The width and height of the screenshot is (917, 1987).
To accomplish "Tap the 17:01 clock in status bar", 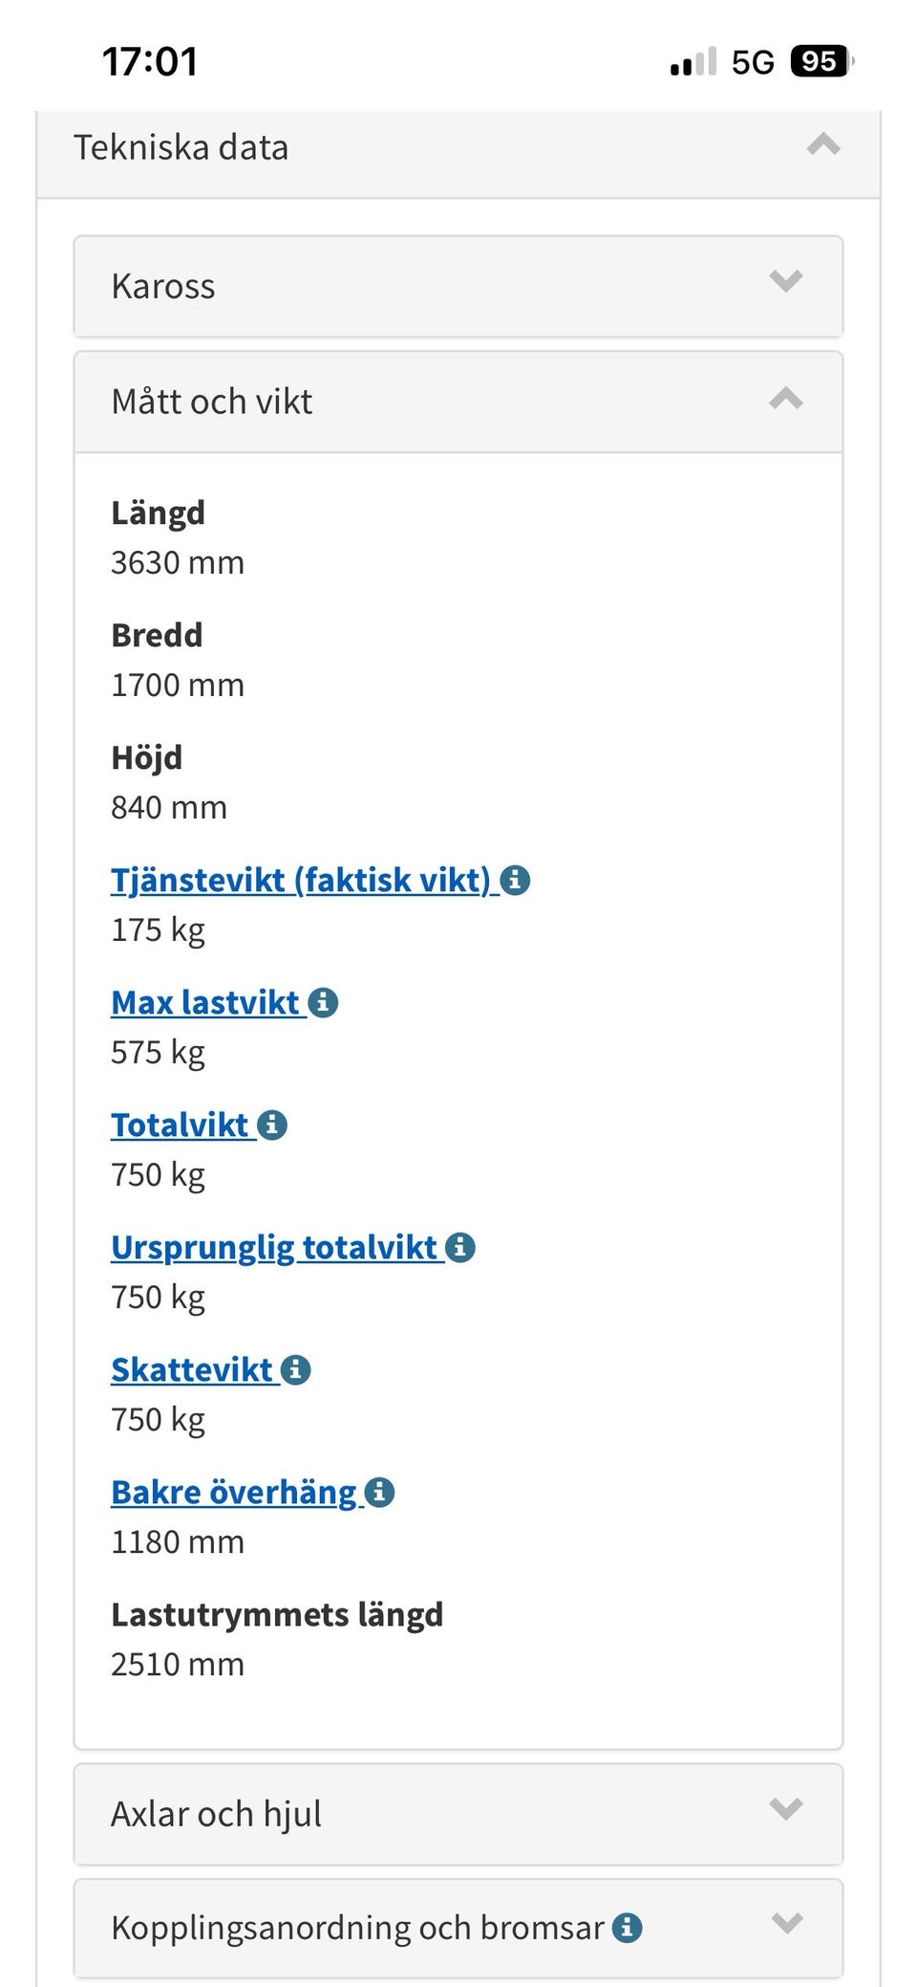I will tap(150, 62).
